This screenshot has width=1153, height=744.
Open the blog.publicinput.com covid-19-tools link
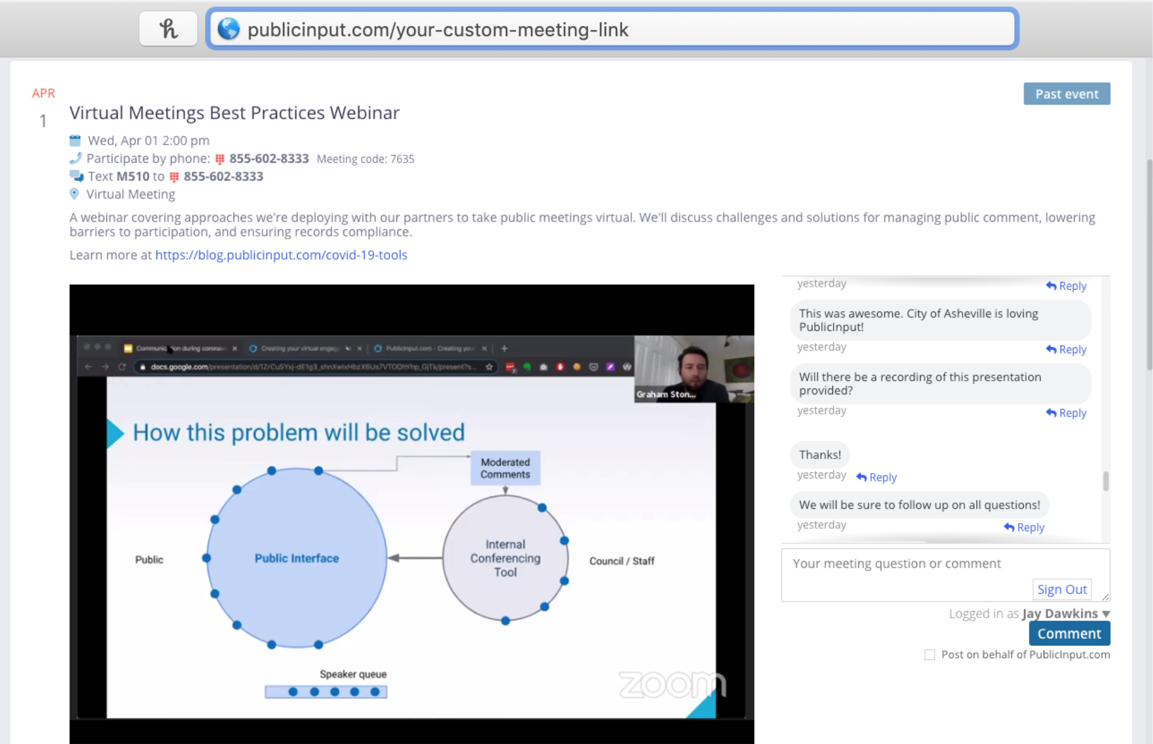coord(281,254)
